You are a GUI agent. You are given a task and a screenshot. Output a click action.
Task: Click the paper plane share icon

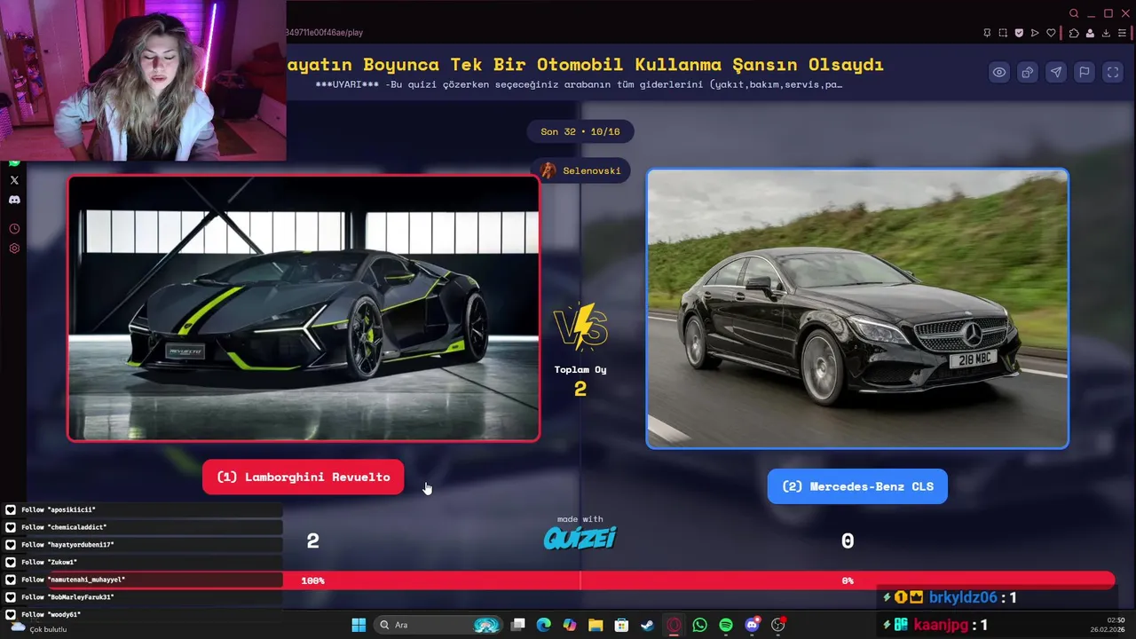pos(1056,73)
